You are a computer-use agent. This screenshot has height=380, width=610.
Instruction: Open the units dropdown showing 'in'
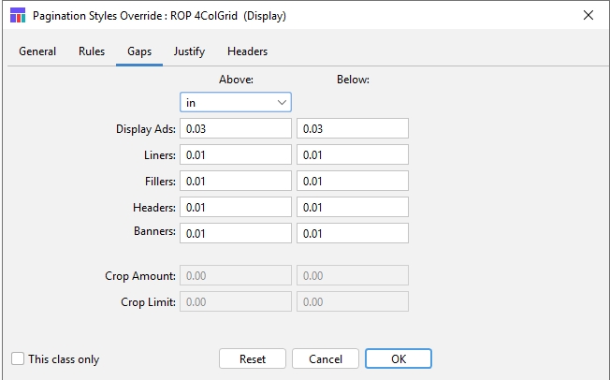[x=236, y=102]
